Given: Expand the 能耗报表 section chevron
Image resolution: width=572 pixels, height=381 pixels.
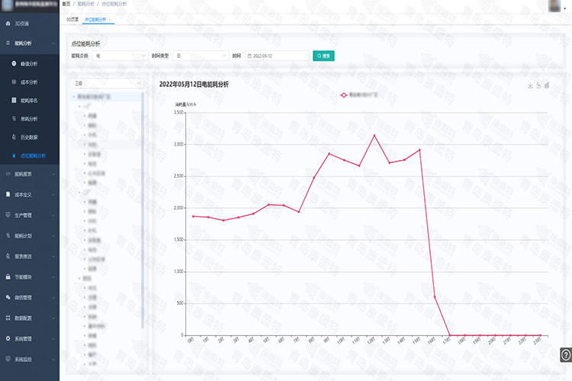Looking at the screenshot, I should click(53, 174).
